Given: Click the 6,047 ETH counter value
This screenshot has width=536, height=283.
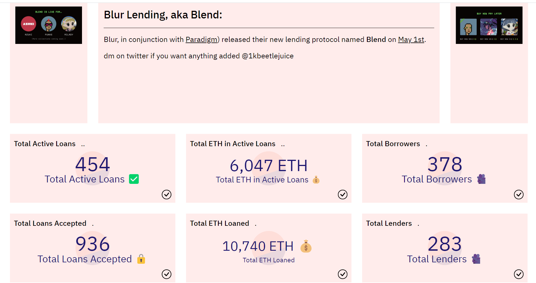Looking at the screenshot, I should (x=269, y=165).
